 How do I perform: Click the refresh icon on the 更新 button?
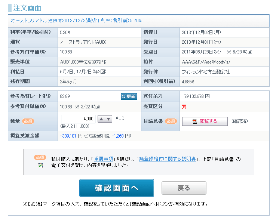click(124, 96)
